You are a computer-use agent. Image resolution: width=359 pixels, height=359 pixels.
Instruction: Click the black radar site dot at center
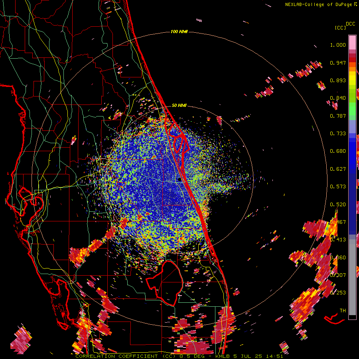pos(180,179)
